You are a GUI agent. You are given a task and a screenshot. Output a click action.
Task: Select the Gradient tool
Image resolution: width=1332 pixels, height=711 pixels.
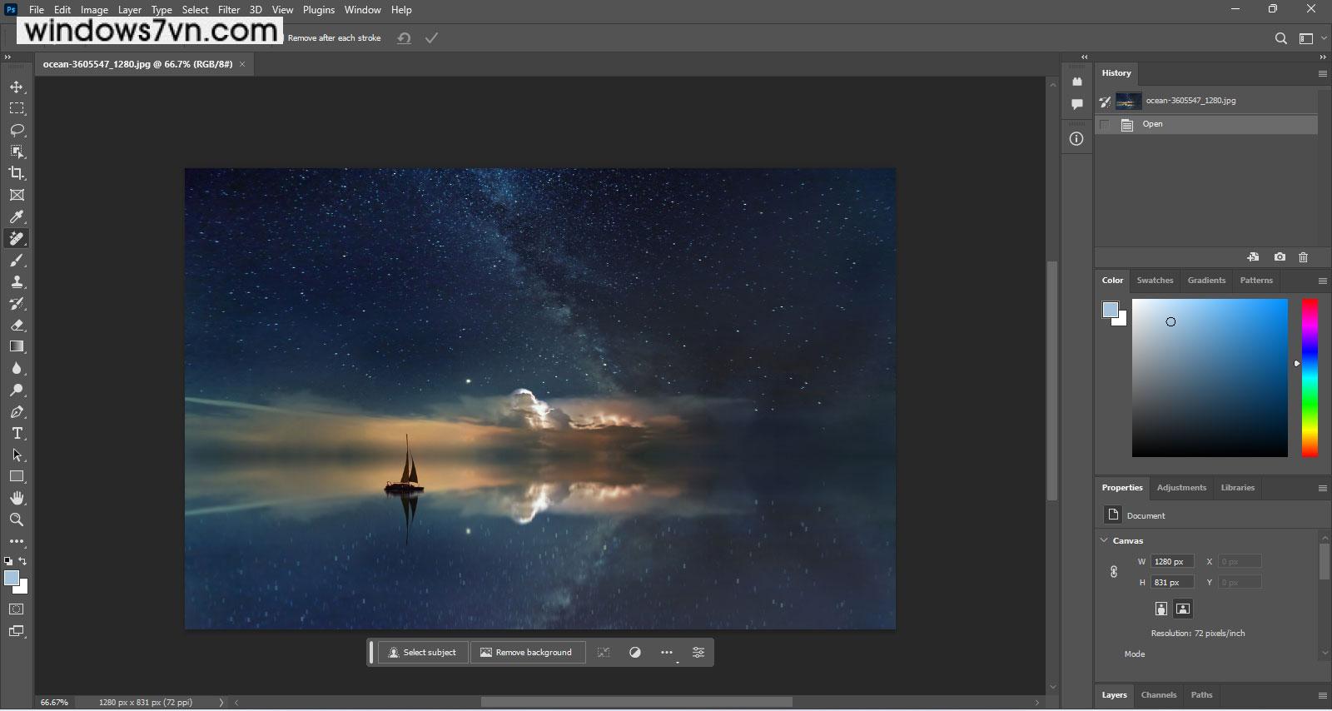(x=17, y=346)
